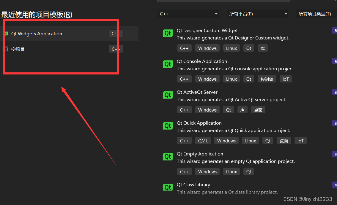The image size is (337, 205).
Task: Choose Qt Class Library template title
Action: (193, 185)
